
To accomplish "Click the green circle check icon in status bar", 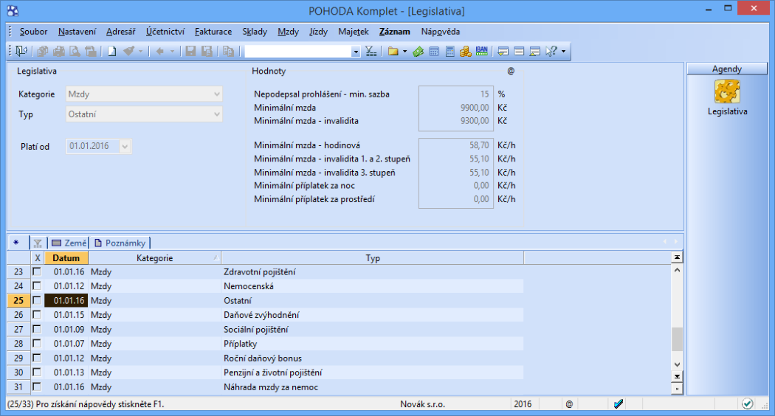I will (747, 404).
